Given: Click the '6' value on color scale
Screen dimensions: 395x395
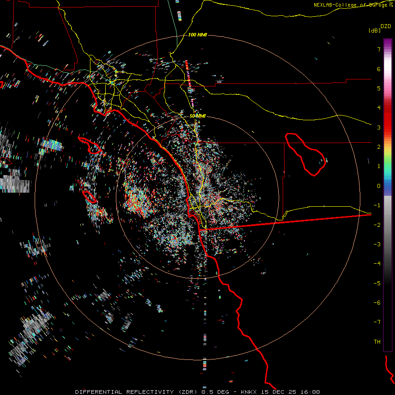Looking at the screenshot, I should coord(379,69).
